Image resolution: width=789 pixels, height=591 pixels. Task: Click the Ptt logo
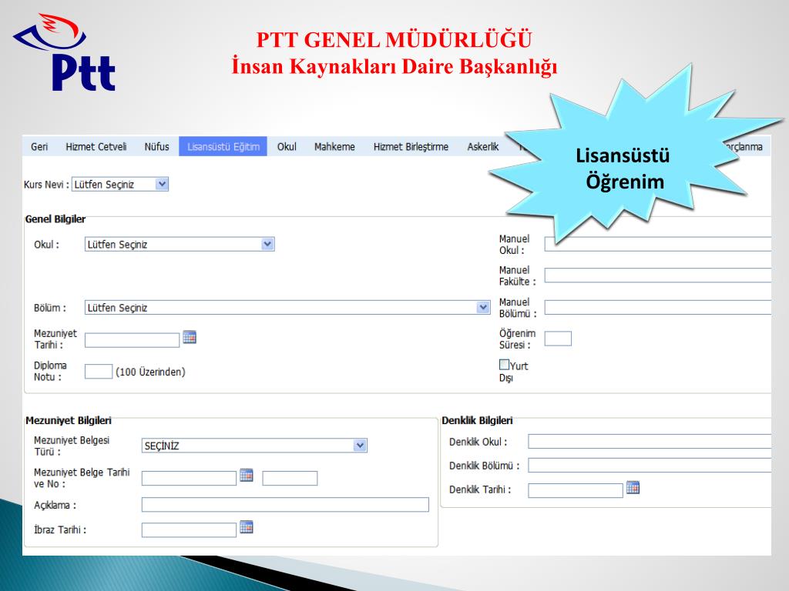pos(65,52)
